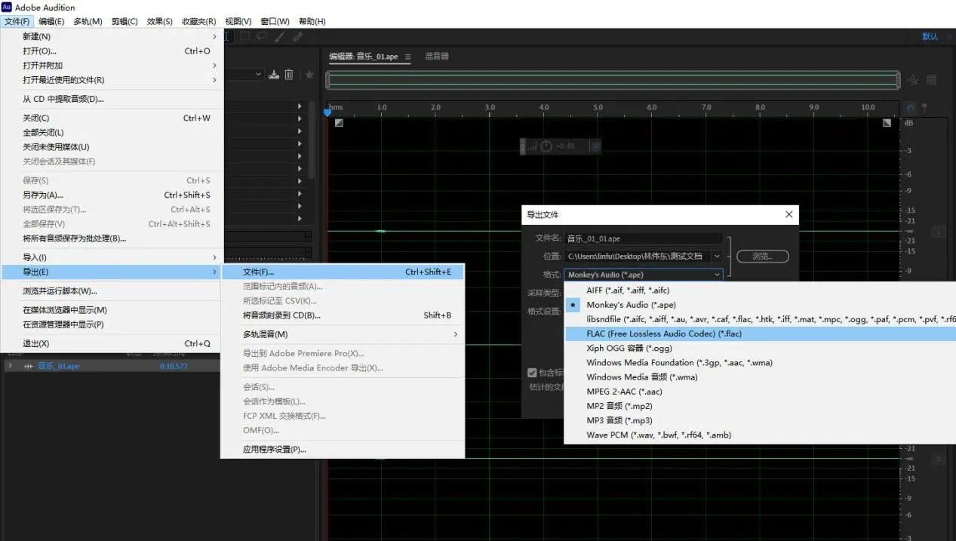
Task: Select MP3 音频 (*.mp3) format
Action: 761,420
